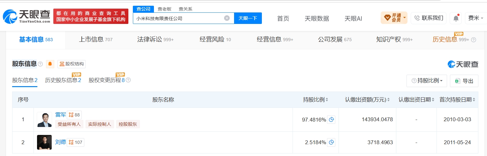Open 天眼数据 menu item
The image size is (487, 156).
(x=317, y=19)
